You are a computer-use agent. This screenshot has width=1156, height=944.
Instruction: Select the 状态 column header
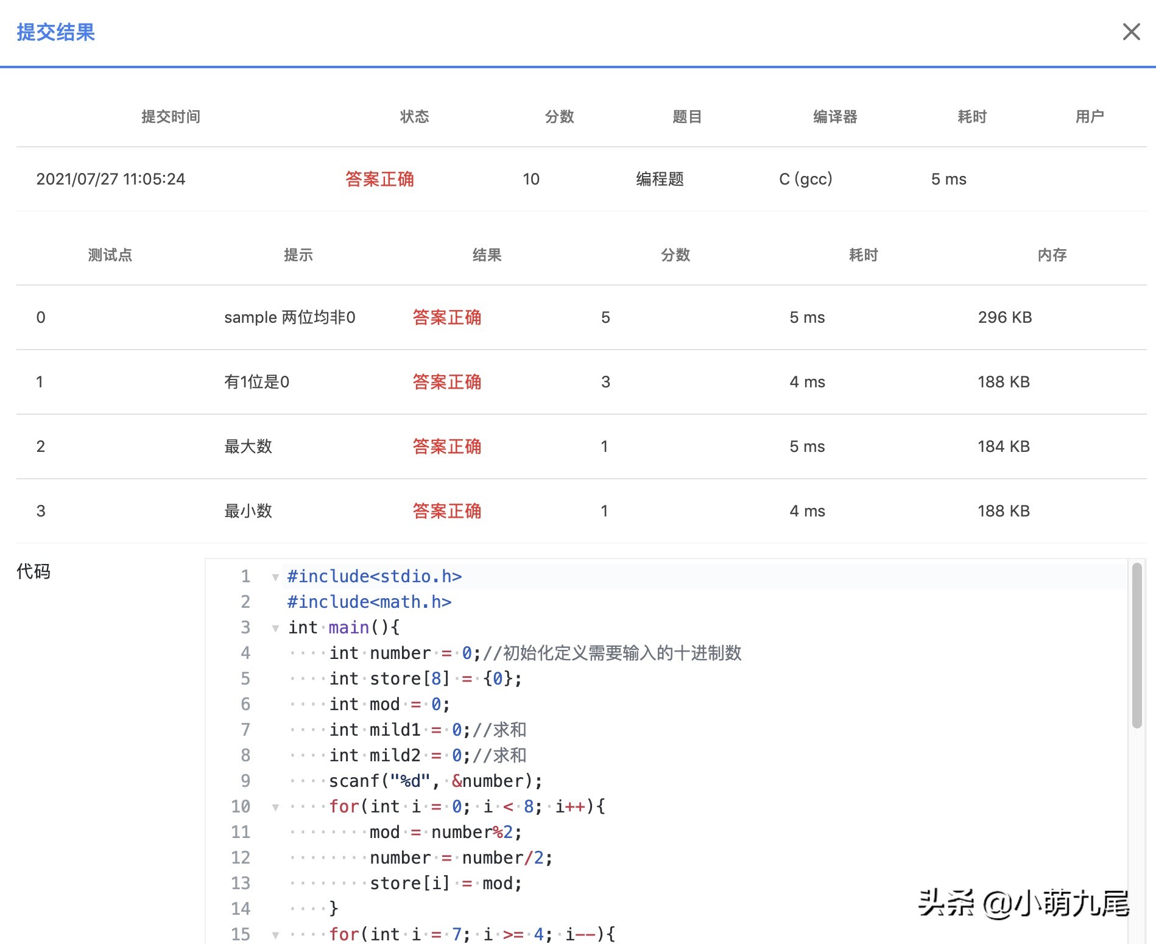click(414, 116)
